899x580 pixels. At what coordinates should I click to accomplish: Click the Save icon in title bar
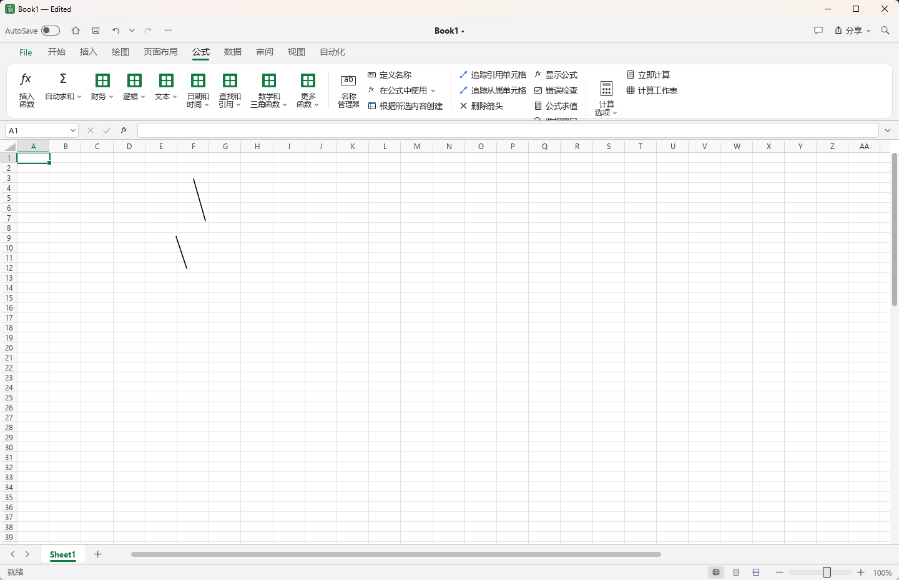[x=96, y=31]
